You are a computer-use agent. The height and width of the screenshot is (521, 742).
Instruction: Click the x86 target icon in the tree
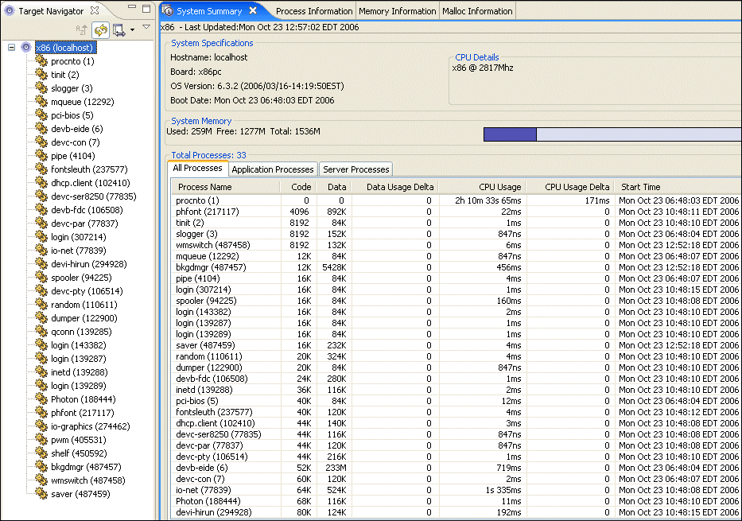coord(26,48)
